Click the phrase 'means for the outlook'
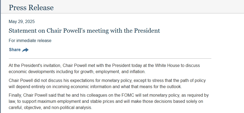This screenshot has width=244, height=113. pos(160,86)
